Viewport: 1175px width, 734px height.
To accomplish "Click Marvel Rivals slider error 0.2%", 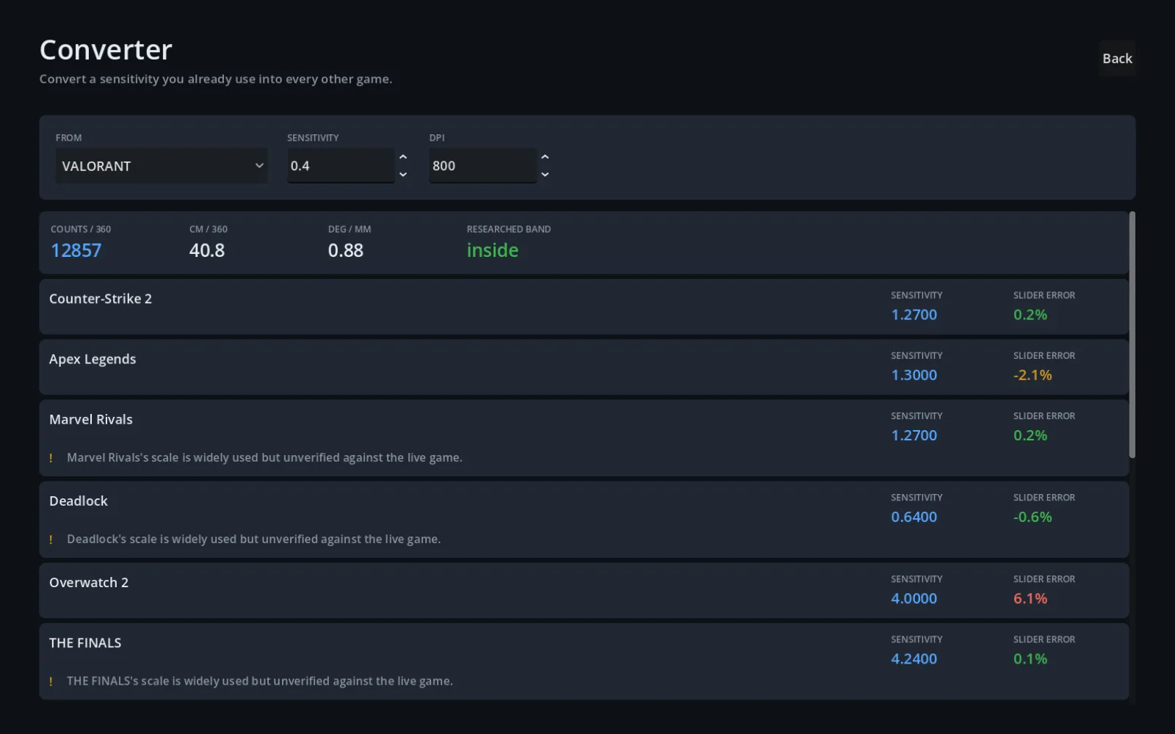I will 1030,435.
